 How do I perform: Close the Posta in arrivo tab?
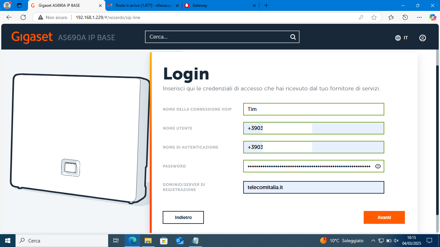tap(177, 5)
